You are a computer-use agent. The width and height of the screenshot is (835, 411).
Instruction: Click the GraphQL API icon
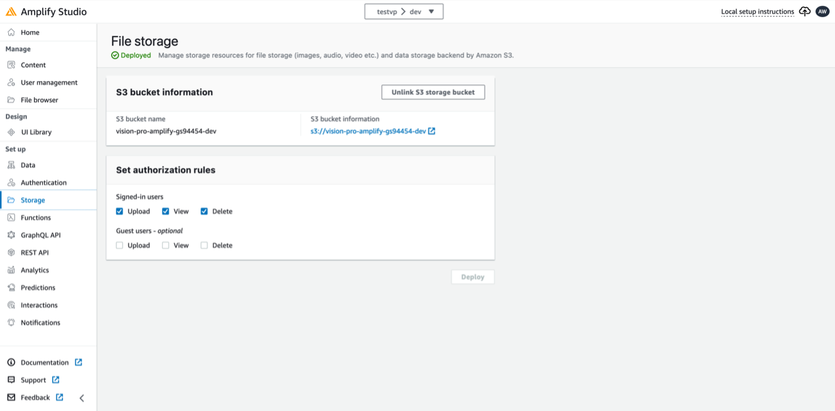coord(11,235)
